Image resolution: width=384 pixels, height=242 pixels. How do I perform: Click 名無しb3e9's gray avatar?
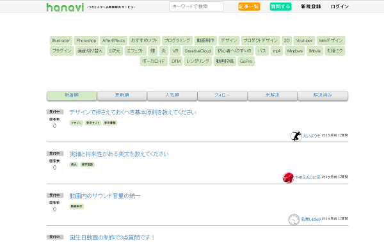coord(294,220)
